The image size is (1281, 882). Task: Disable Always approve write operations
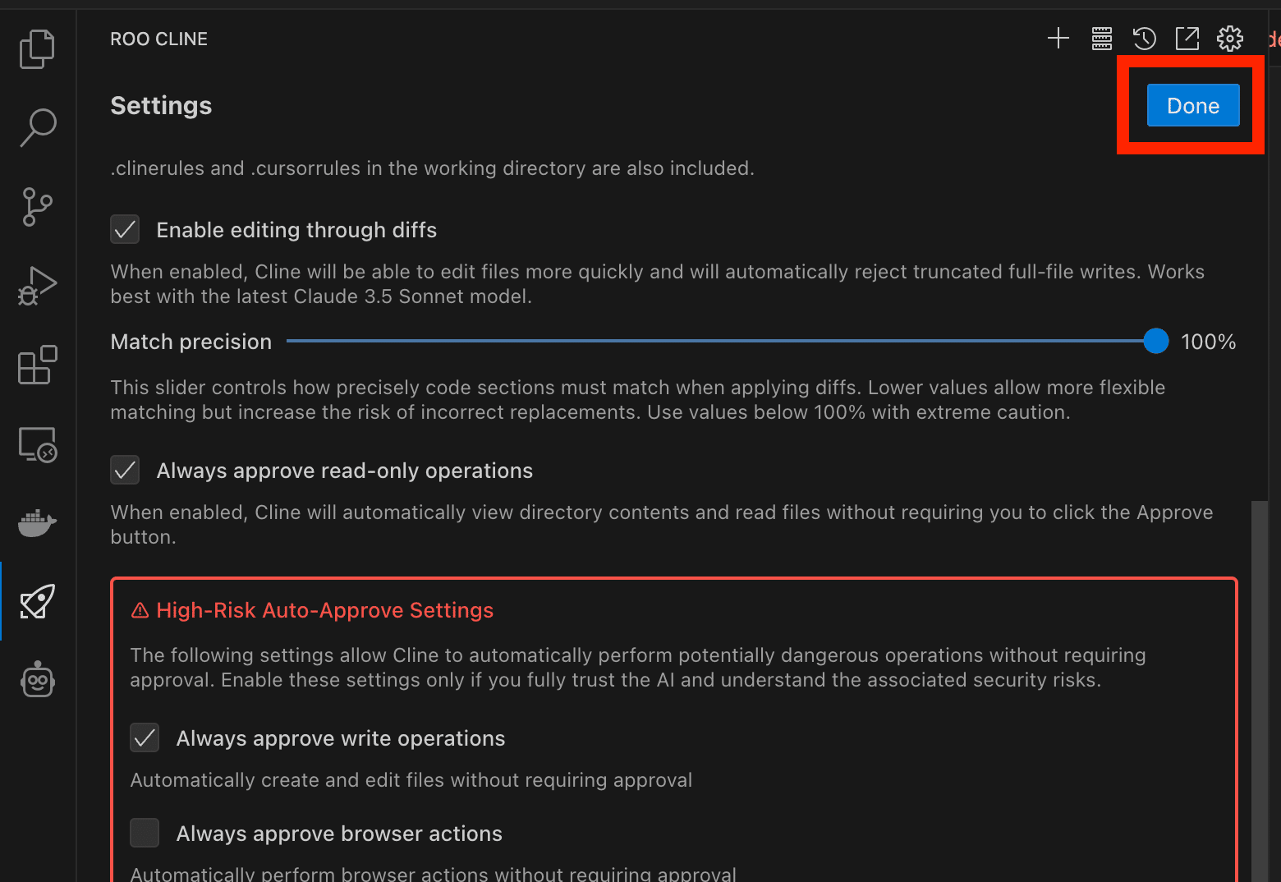point(145,738)
